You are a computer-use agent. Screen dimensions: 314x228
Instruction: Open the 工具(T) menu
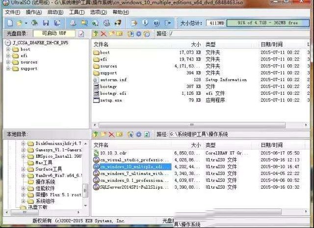pos(77,12)
